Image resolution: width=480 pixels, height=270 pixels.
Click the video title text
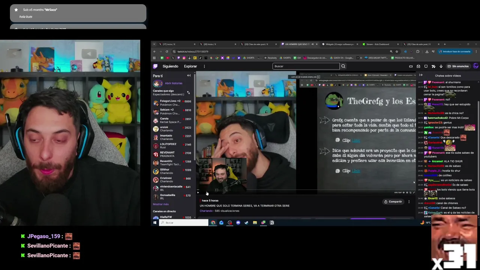[x=244, y=206]
